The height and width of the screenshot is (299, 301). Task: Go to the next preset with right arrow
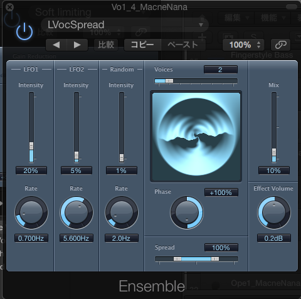click(77, 45)
